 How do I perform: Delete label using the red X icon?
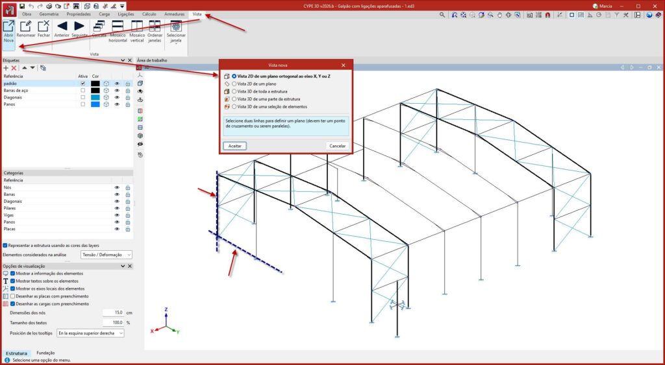14,67
